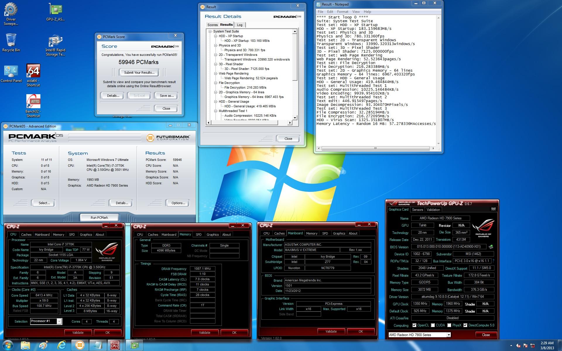Launch Internet Explorer from the taskbar
Image resolution: width=562 pixels, height=351 pixels.
pyautogui.click(x=61, y=345)
